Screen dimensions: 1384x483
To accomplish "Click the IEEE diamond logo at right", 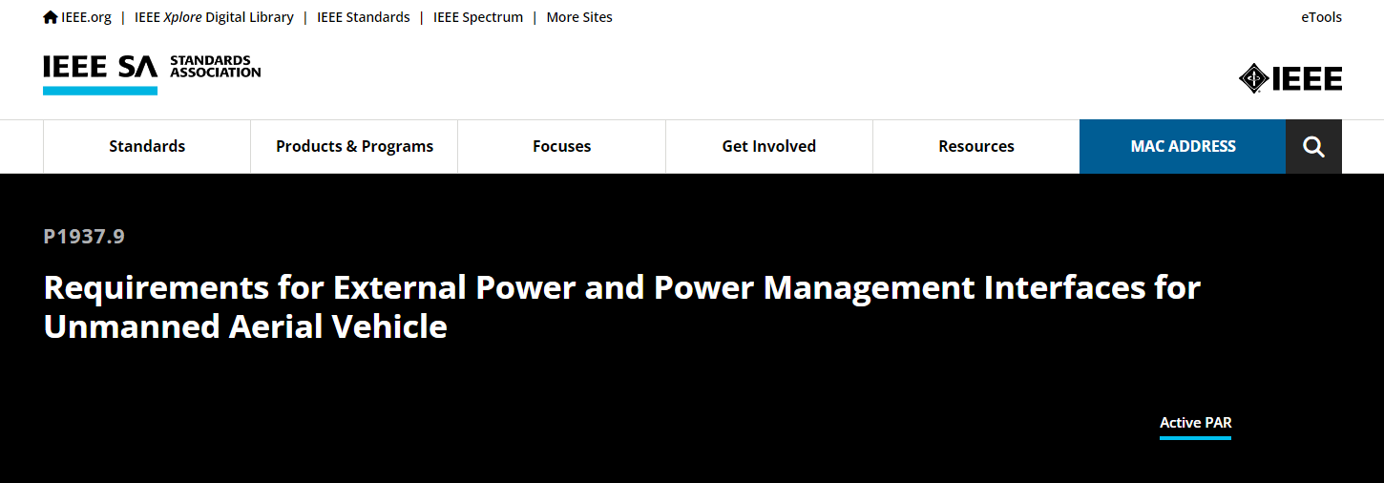I will click(x=1290, y=78).
